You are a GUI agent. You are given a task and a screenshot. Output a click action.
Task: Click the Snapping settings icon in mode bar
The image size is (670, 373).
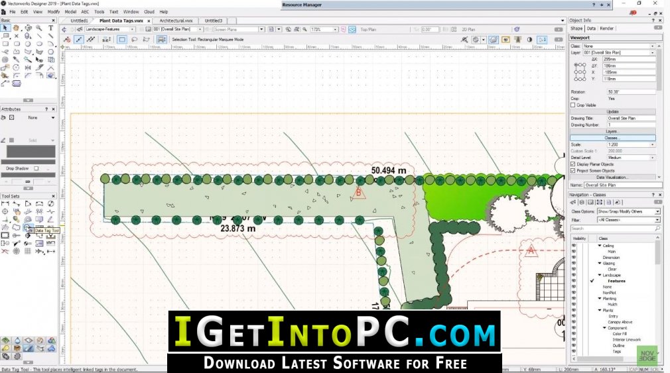[x=476, y=39]
